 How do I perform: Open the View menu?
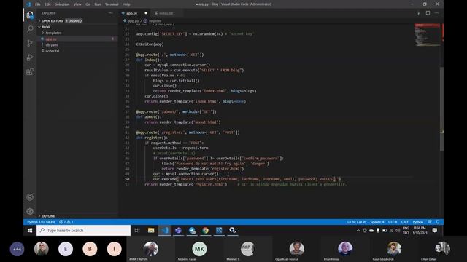click(x=77, y=4)
